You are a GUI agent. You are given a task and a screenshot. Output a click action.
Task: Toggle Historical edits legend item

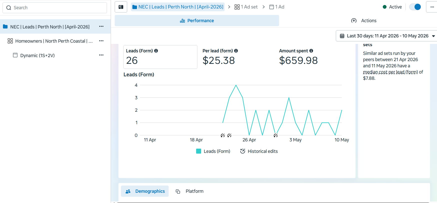(259, 151)
